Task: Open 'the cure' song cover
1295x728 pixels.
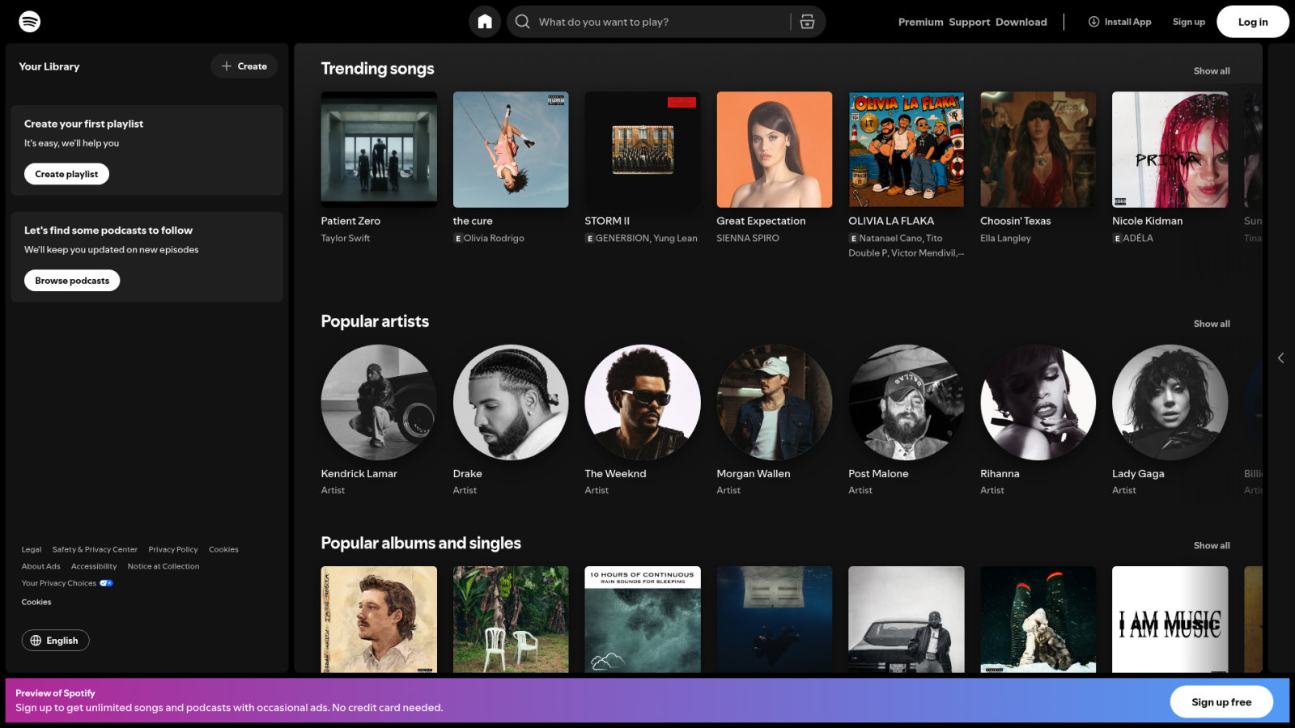Action: pyautogui.click(x=511, y=150)
